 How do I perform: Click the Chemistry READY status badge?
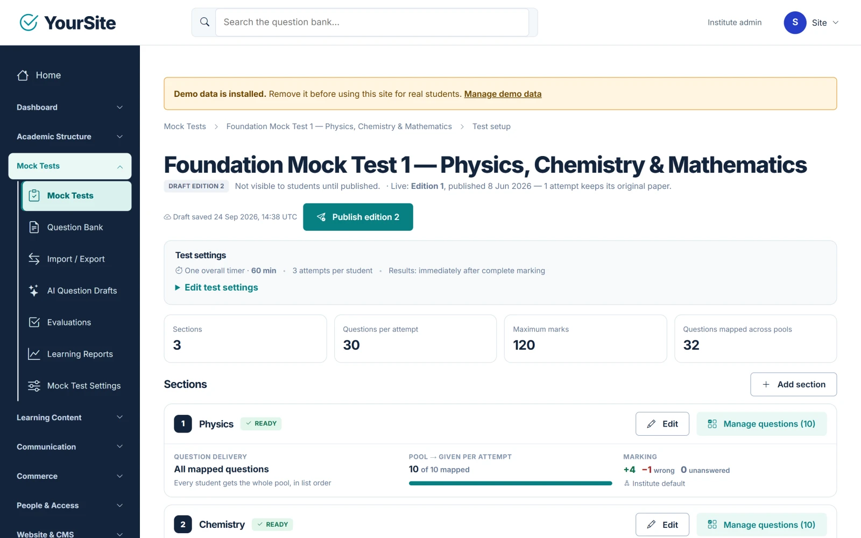pos(272,525)
